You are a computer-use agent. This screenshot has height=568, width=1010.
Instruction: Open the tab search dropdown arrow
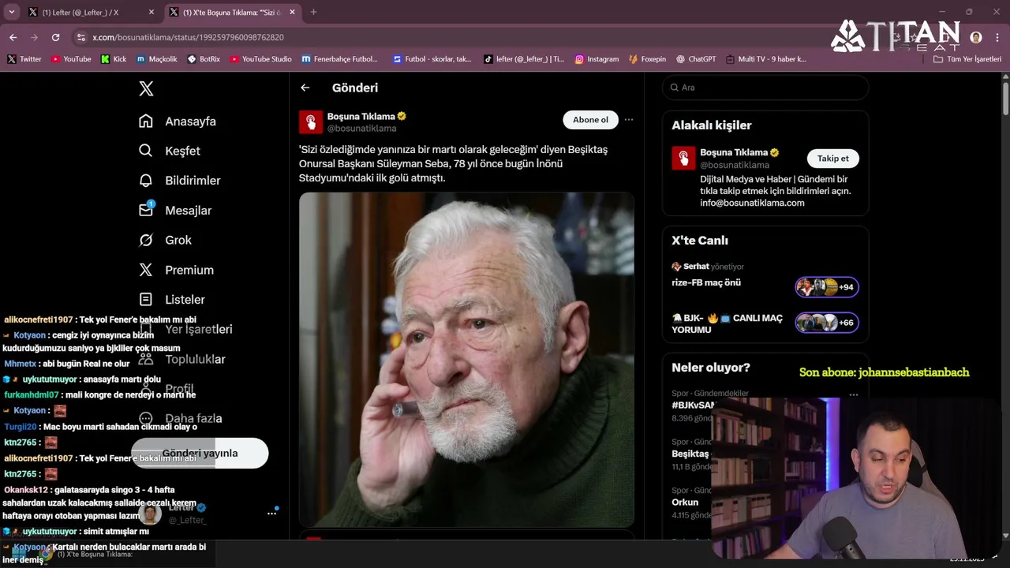coord(11,12)
